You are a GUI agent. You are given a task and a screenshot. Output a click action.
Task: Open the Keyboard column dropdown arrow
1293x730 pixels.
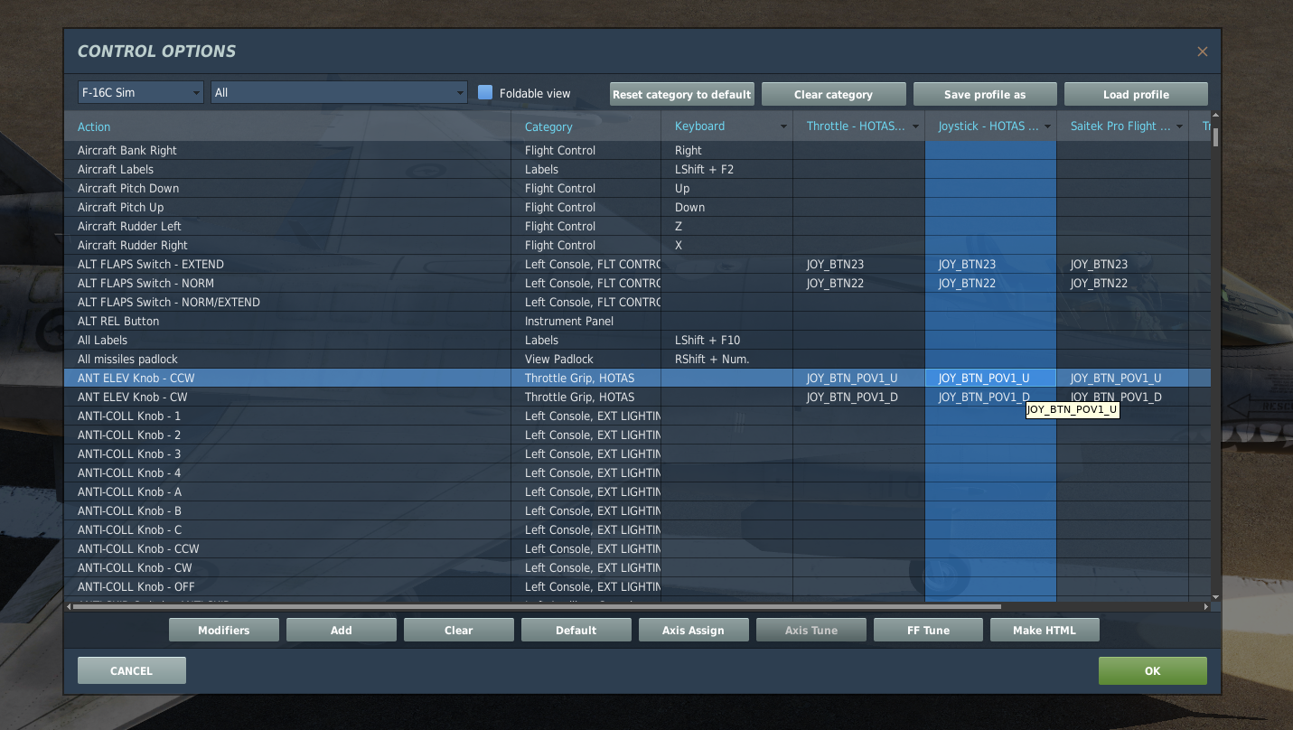coord(783,126)
